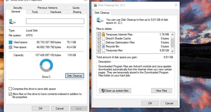Click the drive icon in Properties window
The width and height of the screenshot is (211, 112).
point(12,22)
